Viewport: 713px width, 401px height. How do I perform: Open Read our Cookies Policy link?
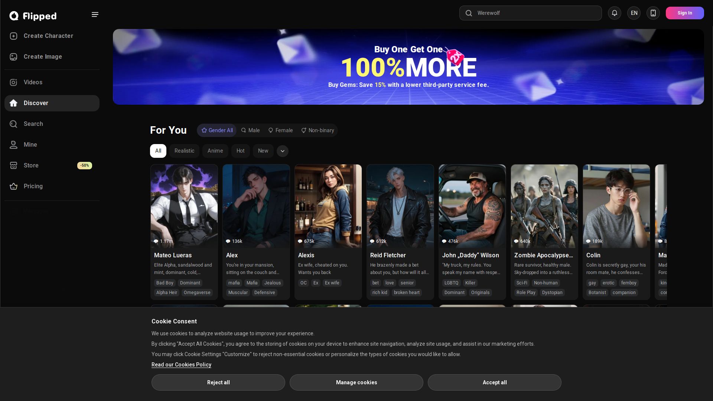pyautogui.click(x=181, y=365)
